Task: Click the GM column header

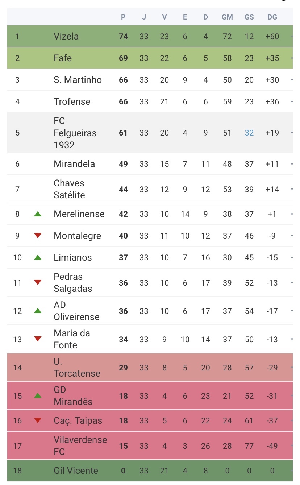Action: (227, 17)
